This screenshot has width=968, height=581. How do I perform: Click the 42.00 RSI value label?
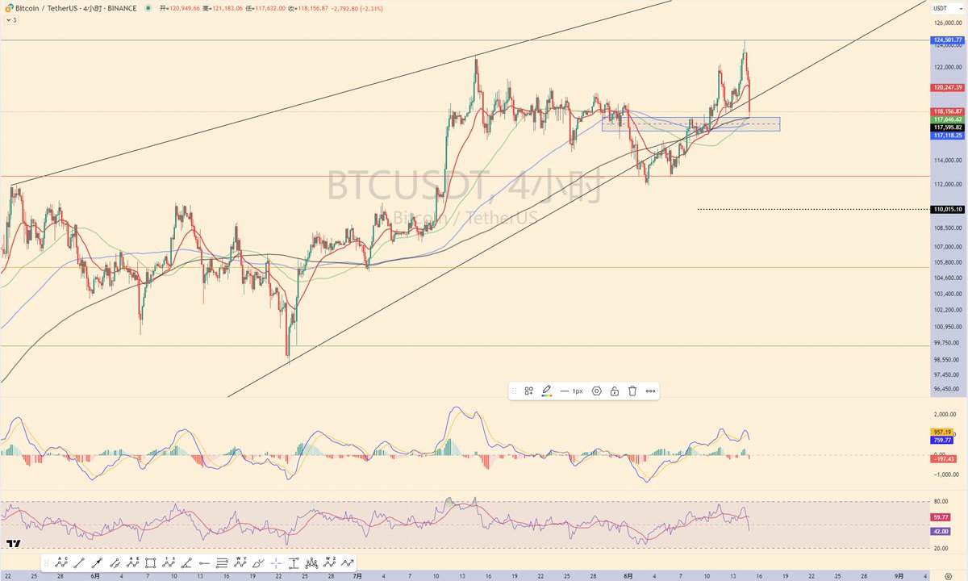pos(941,532)
